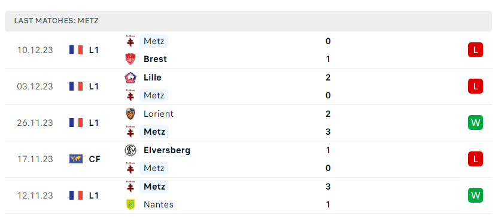Image resolution: width=498 pixels, height=217 pixels.
Task: Click France flag on 10.12.23 match
Action: [76, 50]
